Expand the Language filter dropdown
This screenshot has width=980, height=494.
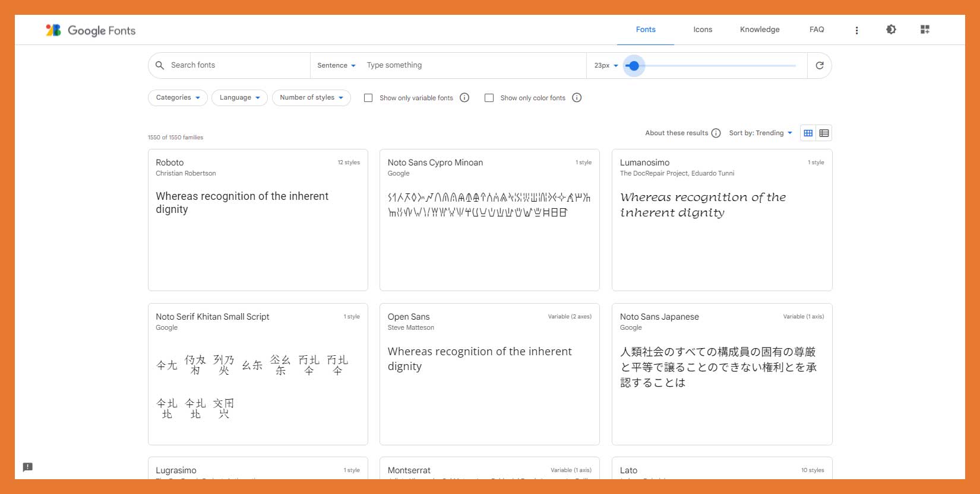(240, 98)
